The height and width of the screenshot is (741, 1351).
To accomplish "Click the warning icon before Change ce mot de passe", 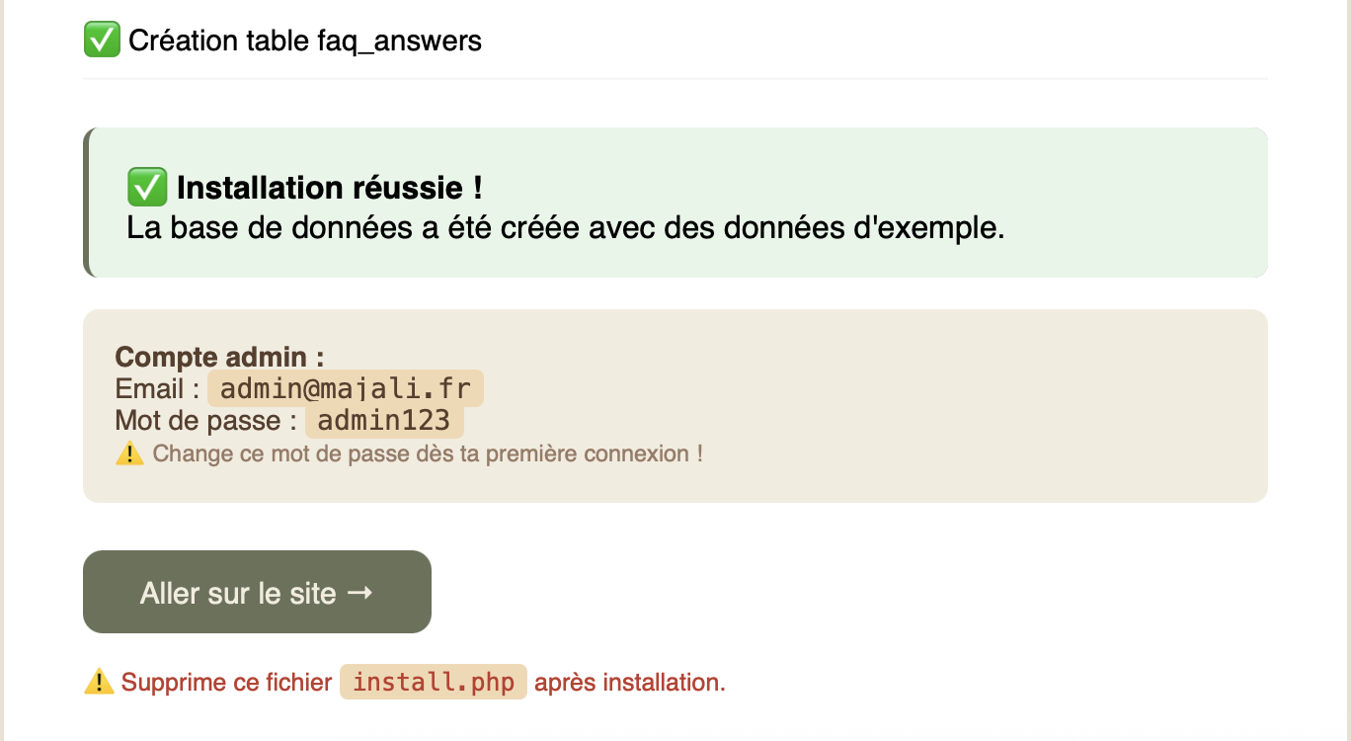I will (x=129, y=454).
